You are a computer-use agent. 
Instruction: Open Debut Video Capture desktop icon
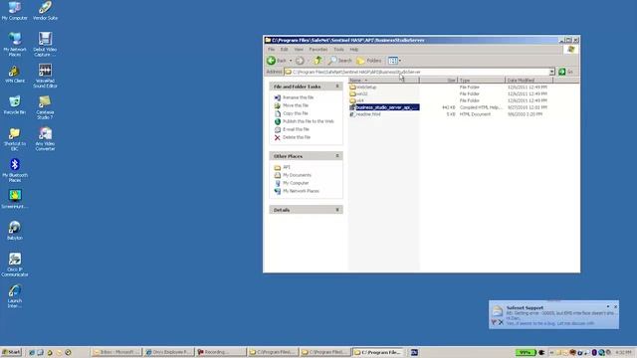tap(45, 44)
